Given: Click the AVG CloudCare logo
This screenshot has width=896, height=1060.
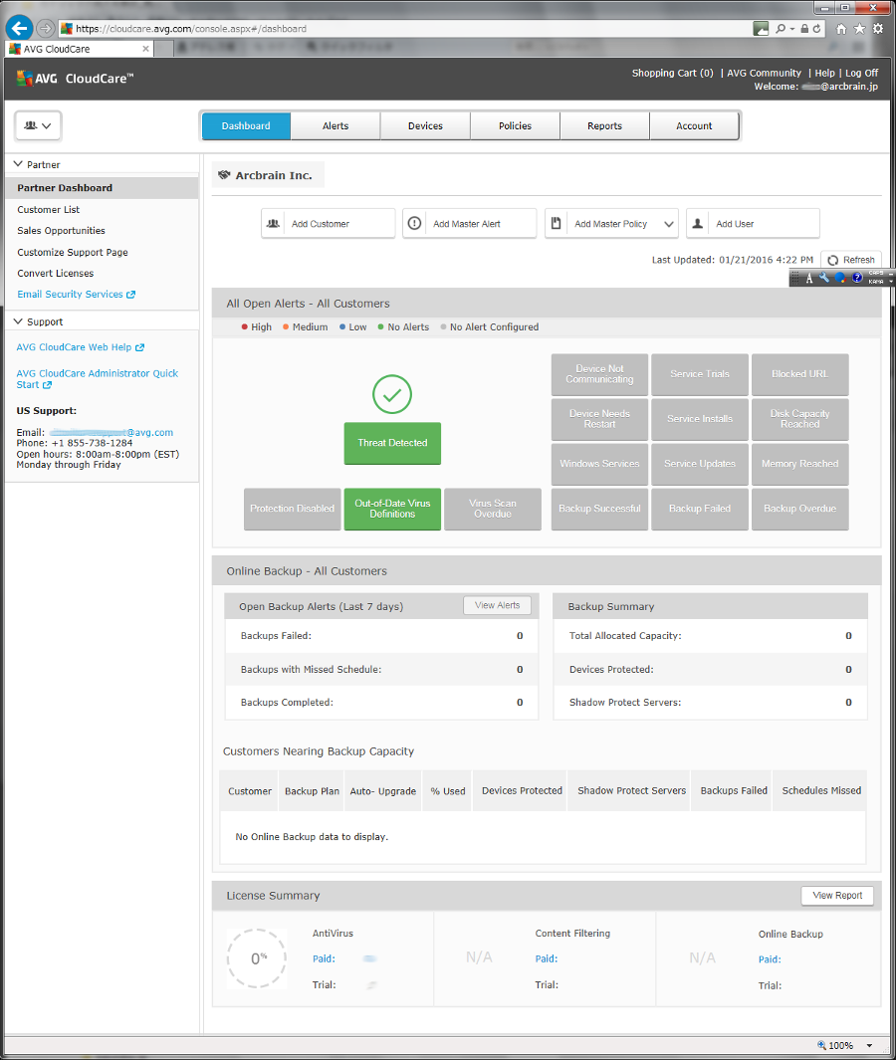Looking at the screenshot, I should [75, 79].
